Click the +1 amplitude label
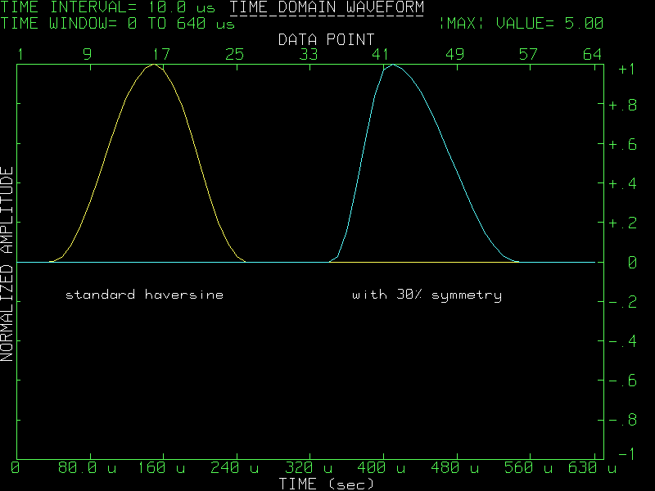The width and height of the screenshot is (655, 491). click(626, 69)
